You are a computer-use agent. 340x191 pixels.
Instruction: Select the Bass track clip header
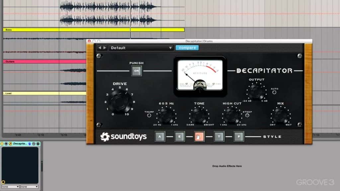[x=93, y=30]
